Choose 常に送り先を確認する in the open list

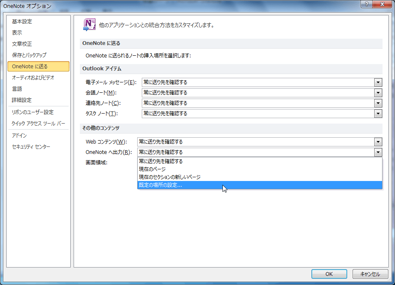click(x=260, y=161)
